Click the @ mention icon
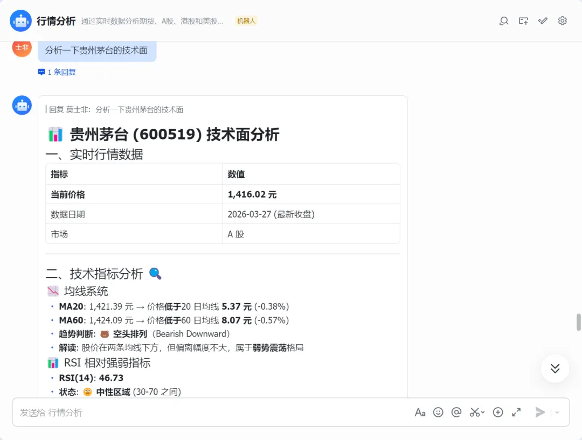The height and width of the screenshot is (440, 582). point(456,412)
